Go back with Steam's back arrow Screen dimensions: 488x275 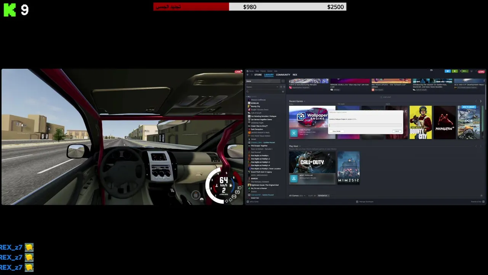tap(247, 75)
